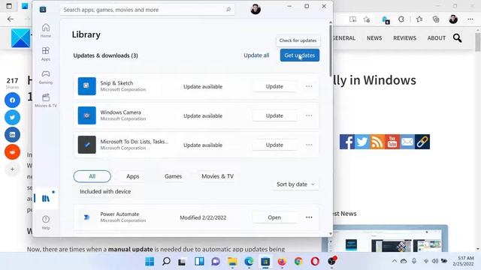Open more options for Windows Camera
This screenshot has height=270, width=481.
pos(309,115)
